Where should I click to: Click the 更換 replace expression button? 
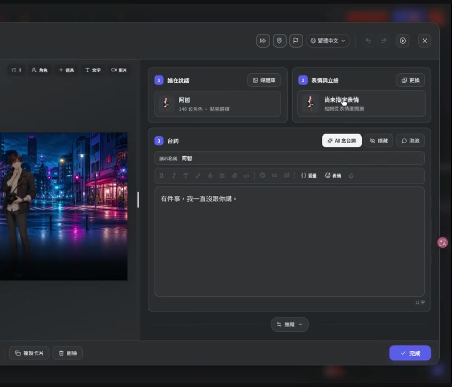(410, 80)
